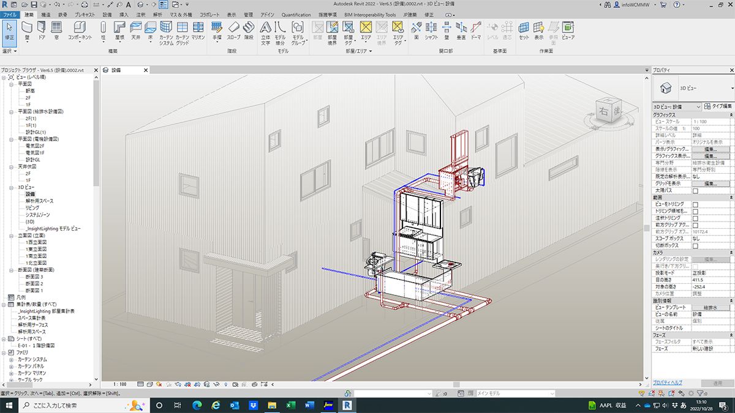Open the プロパティ ヘルプ link
The width and height of the screenshot is (735, 413).
point(667,382)
